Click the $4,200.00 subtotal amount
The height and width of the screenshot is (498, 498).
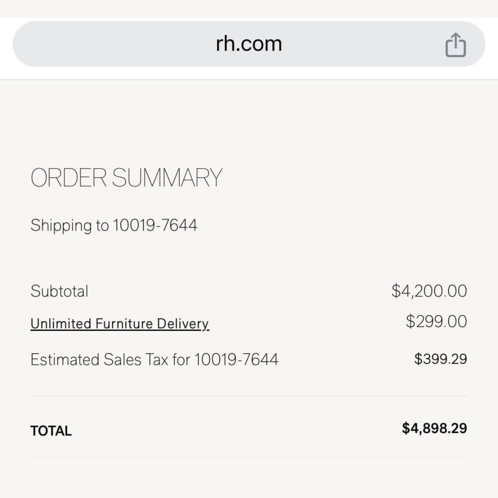click(429, 291)
